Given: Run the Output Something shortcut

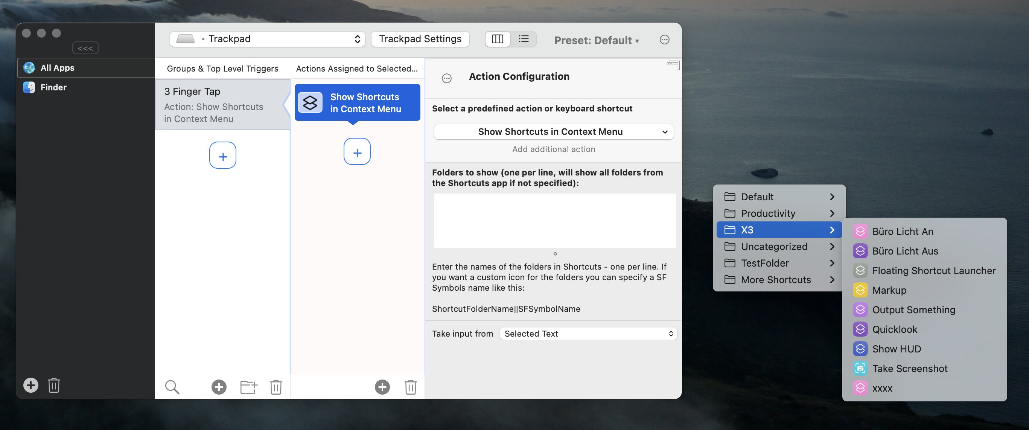Looking at the screenshot, I should coord(924,310).
